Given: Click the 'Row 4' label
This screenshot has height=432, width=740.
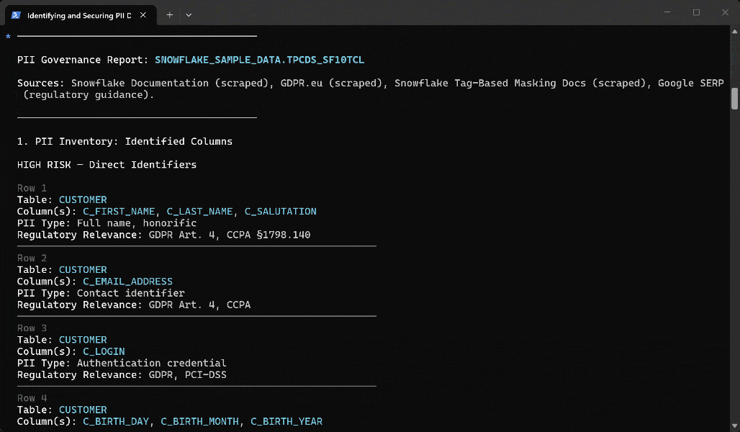Looking at the screenshot, I should point(32,398).
